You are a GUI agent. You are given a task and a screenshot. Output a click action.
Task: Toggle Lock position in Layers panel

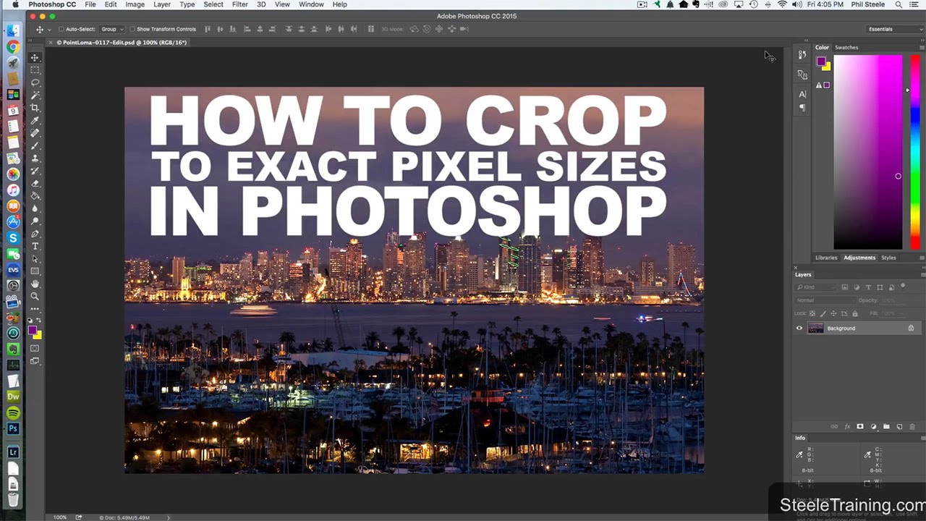[834, 313]
